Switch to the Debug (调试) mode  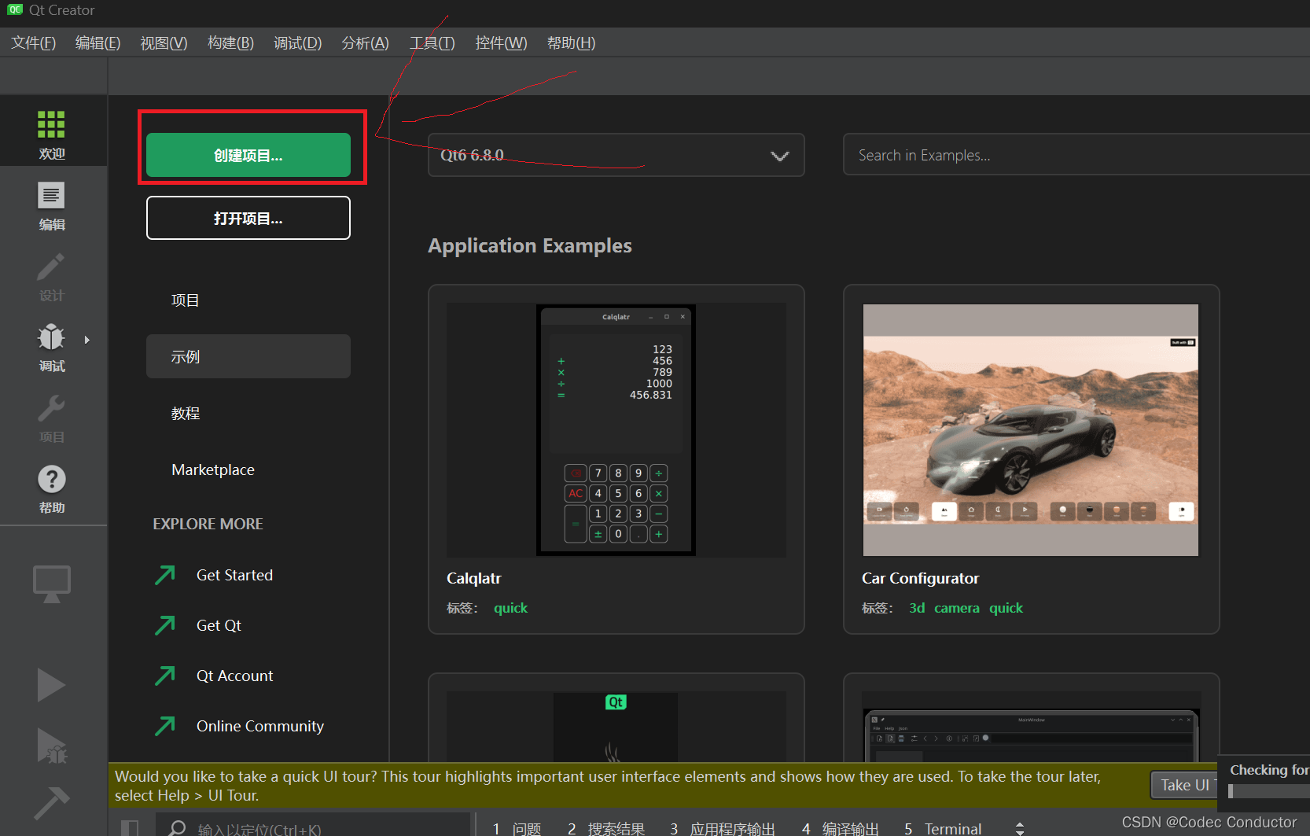pos(52,348)
